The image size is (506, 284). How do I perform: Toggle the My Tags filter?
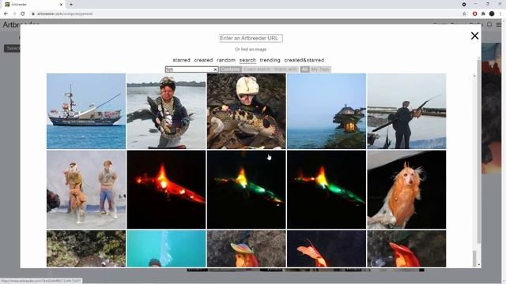(320, 69)
